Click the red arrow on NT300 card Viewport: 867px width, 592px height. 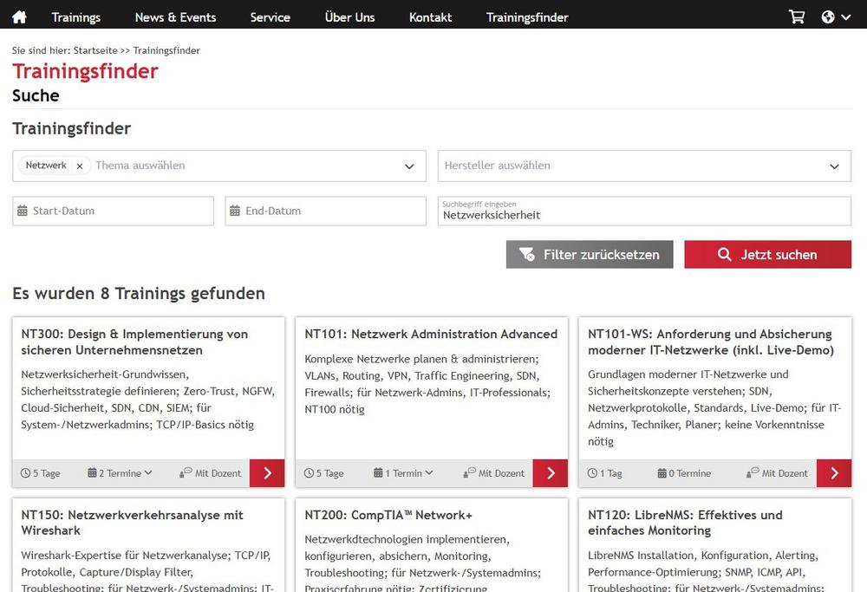267,473
